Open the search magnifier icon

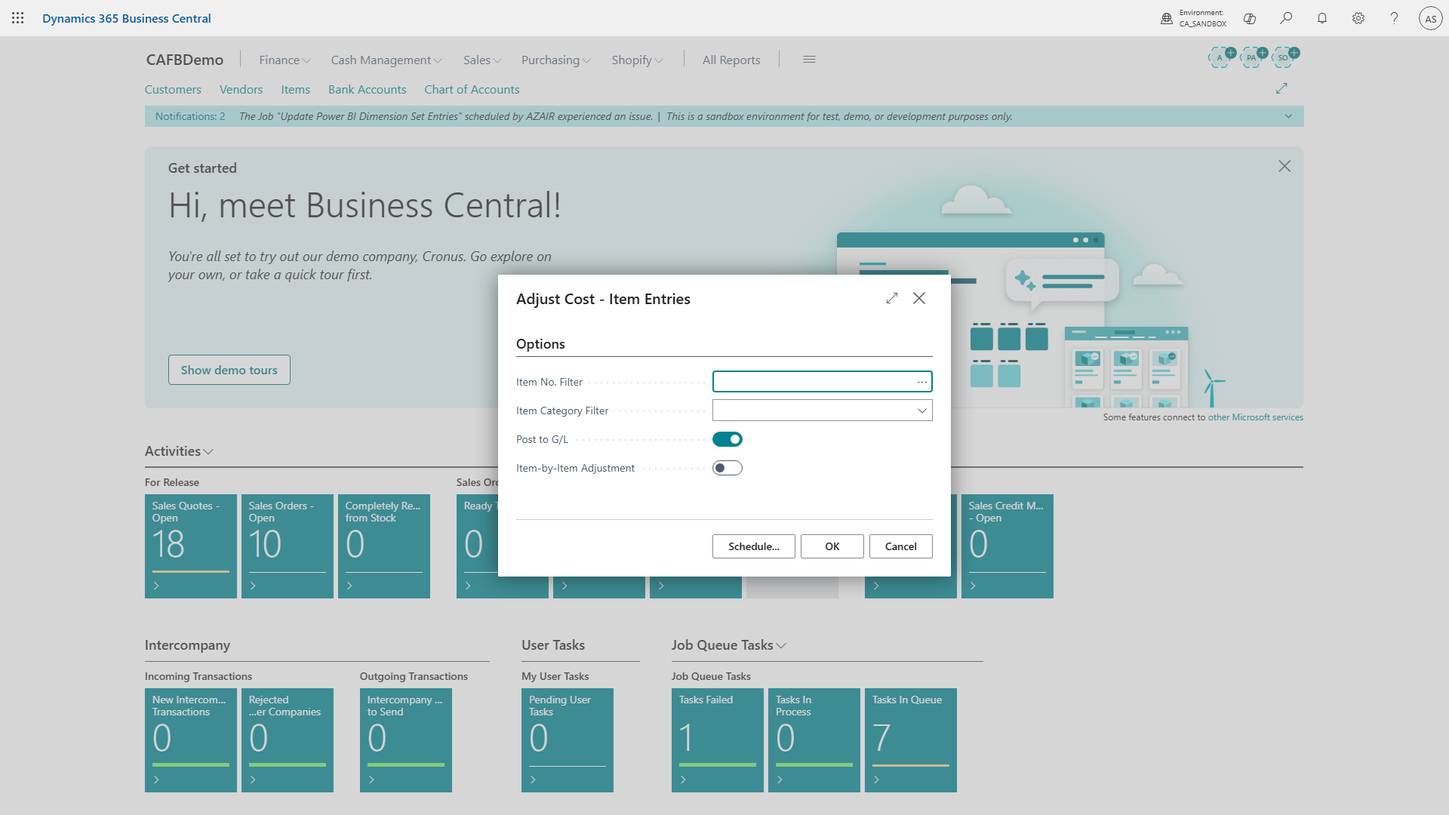(1286, 18)
